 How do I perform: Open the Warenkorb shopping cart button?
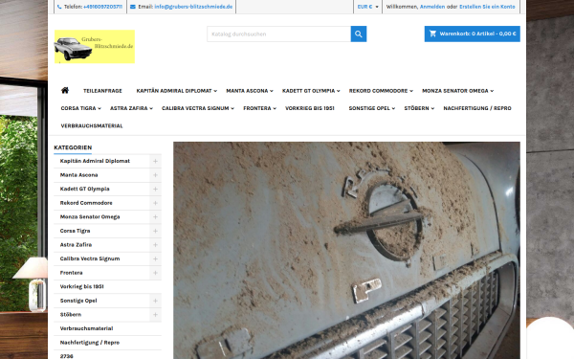coord(473,34)
